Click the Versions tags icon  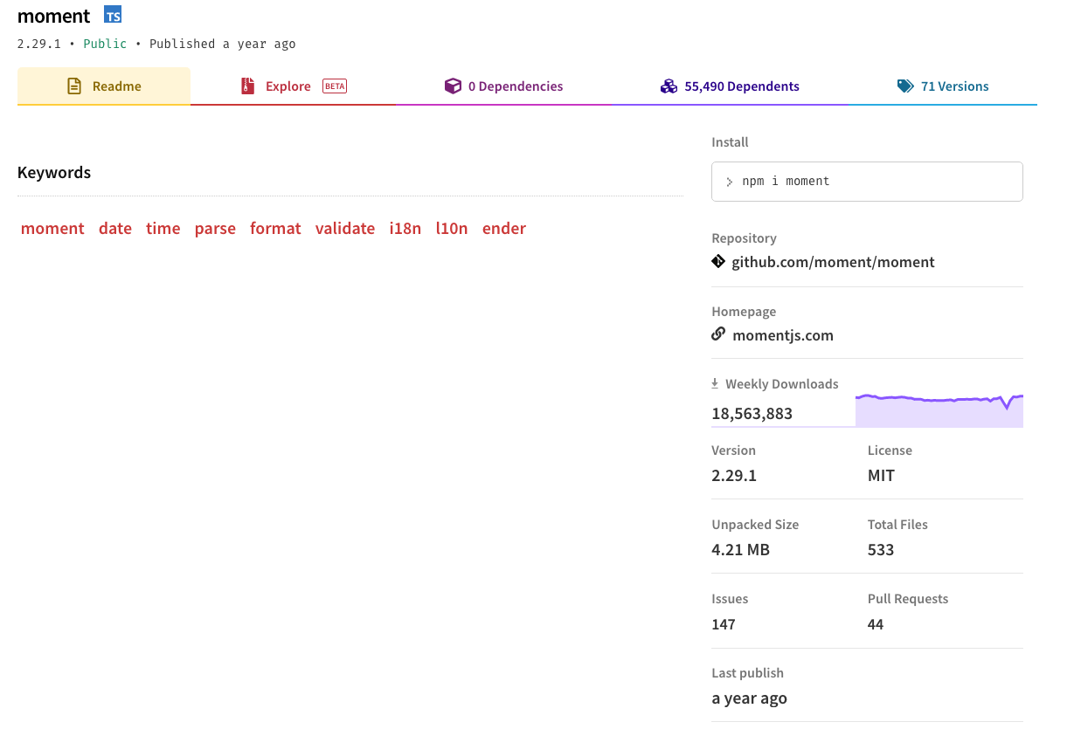pyautogui.click(x=905, y=86)
